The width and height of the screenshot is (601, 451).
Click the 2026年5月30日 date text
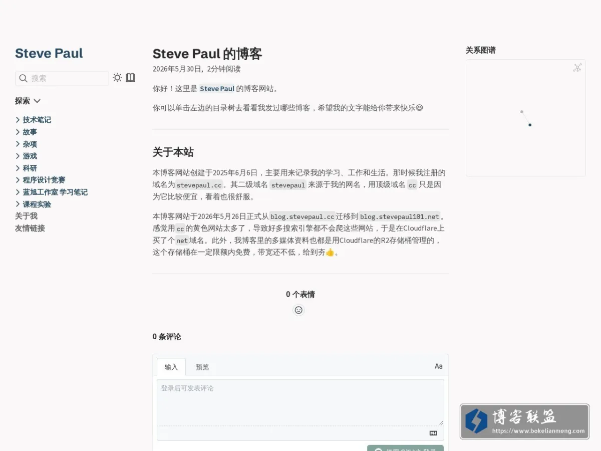pyautogui.click(x=177, y=69)
